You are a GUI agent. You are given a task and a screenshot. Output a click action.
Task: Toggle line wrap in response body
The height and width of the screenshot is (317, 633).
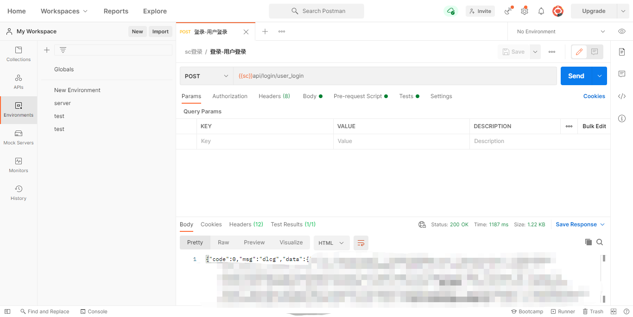(x=361, y=242)
